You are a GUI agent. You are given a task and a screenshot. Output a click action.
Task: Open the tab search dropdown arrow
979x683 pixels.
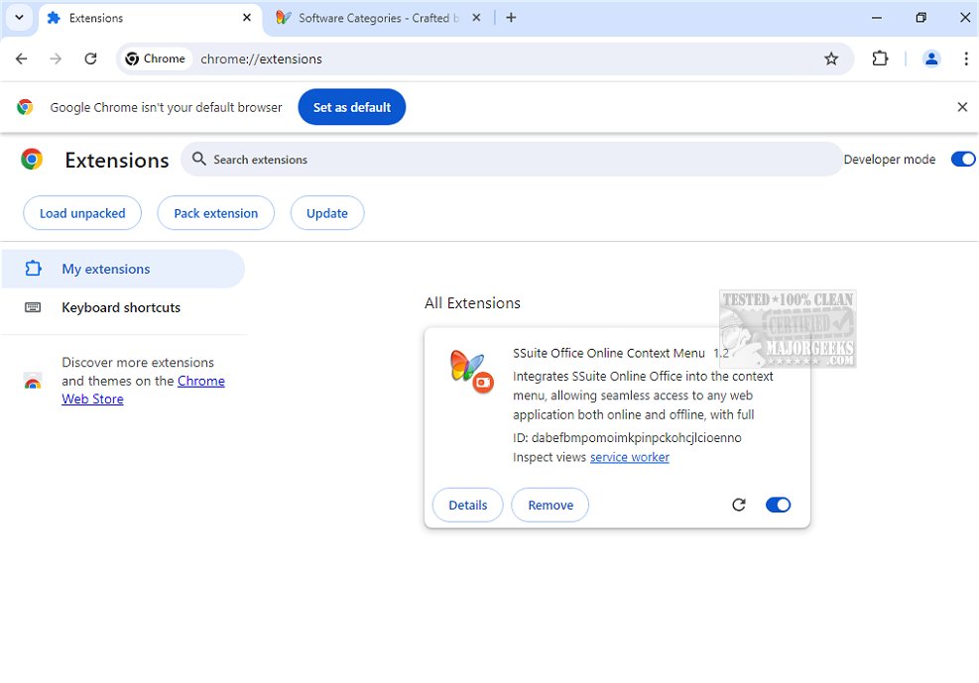coord(20,18)
